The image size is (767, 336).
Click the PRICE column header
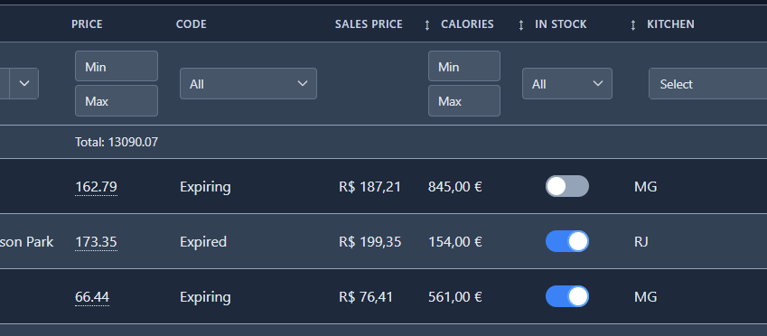pos(87,24)
